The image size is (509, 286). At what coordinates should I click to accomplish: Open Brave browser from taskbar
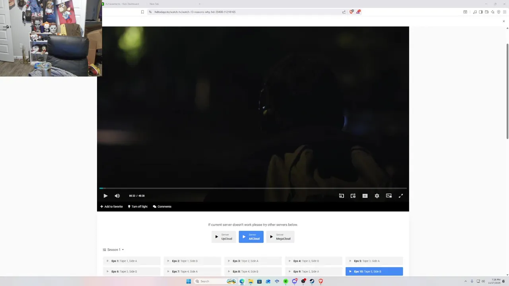coord(321,281)
